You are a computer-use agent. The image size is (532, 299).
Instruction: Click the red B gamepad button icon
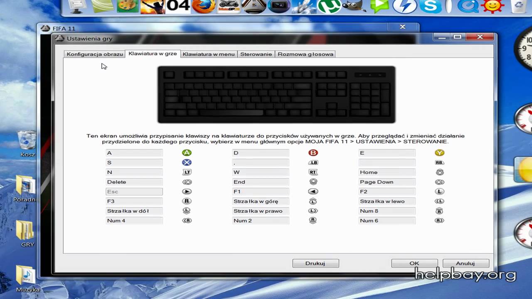313,153
